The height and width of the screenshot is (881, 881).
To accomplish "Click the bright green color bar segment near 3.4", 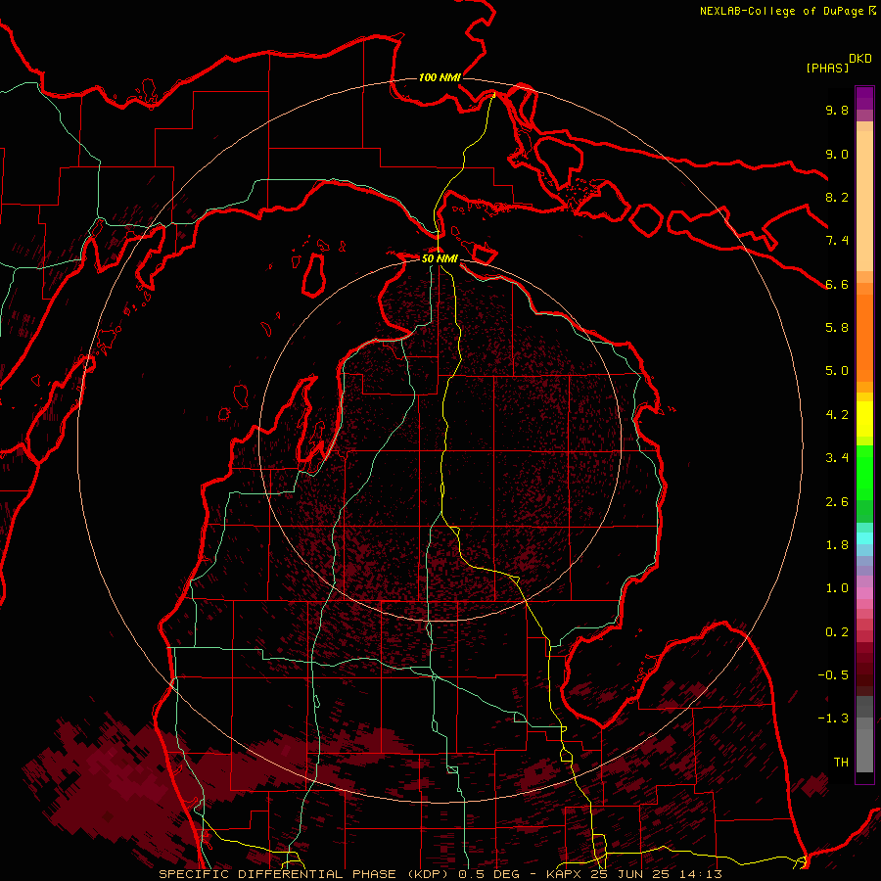I will [864, 472].
